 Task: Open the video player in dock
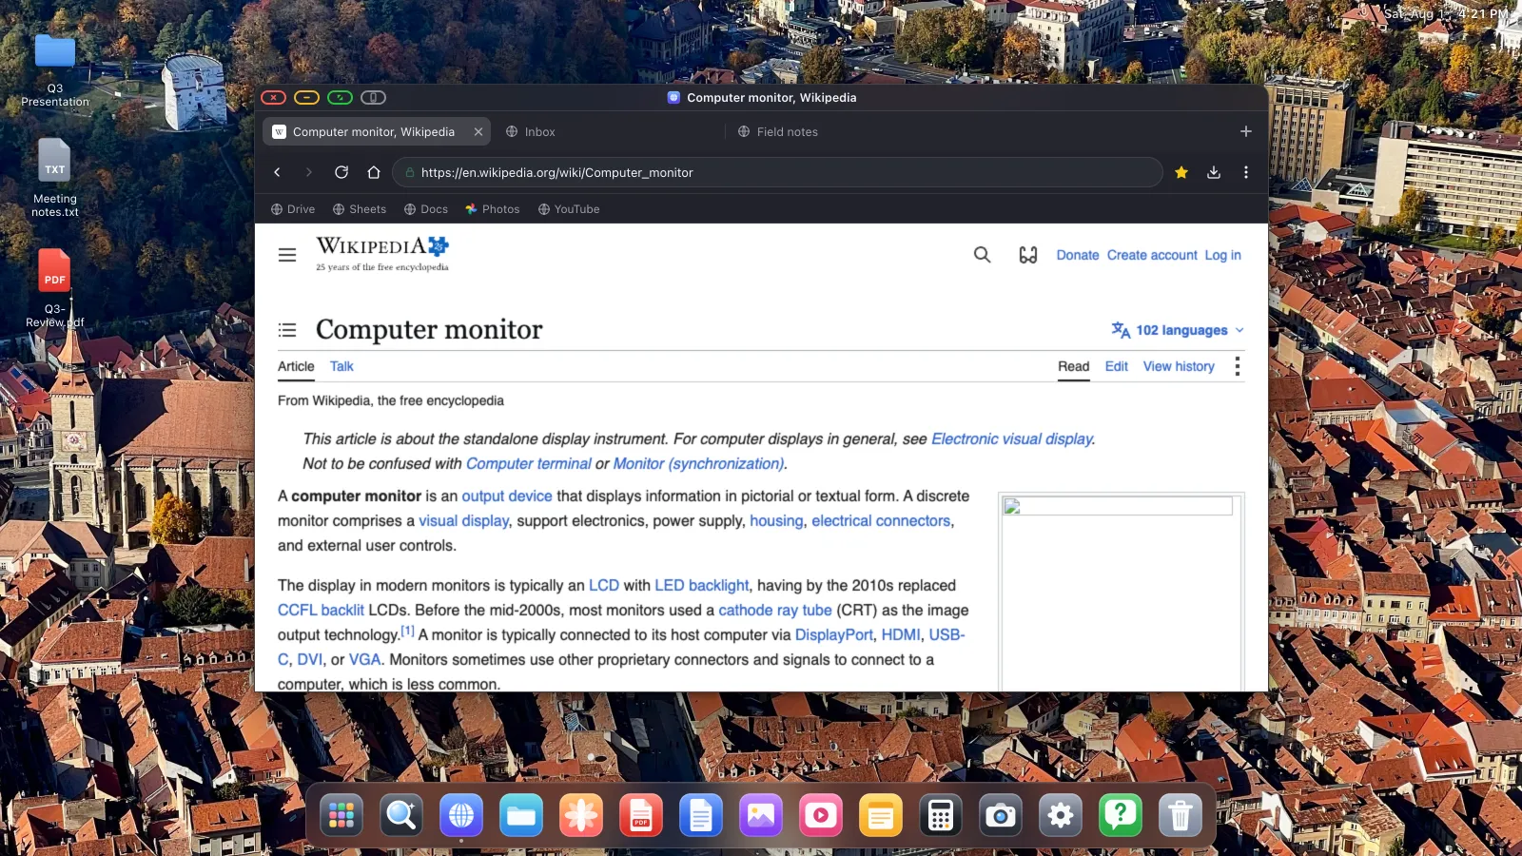[821, 815]
